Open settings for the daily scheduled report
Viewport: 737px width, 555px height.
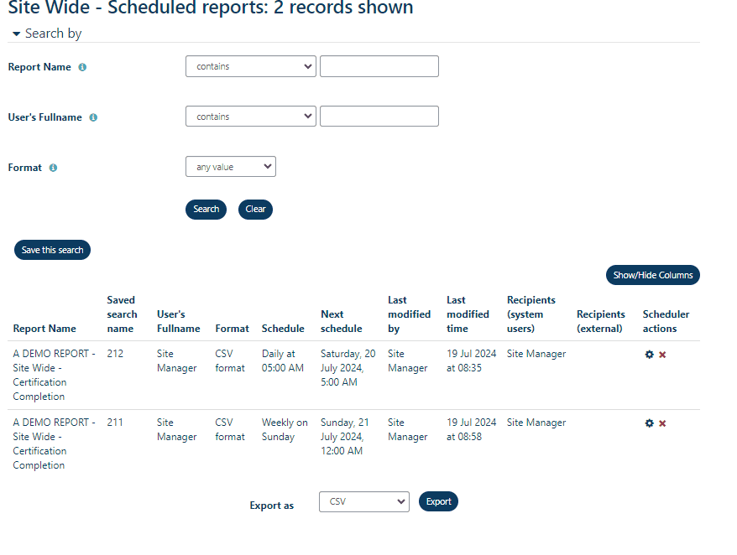click(649, 355)
